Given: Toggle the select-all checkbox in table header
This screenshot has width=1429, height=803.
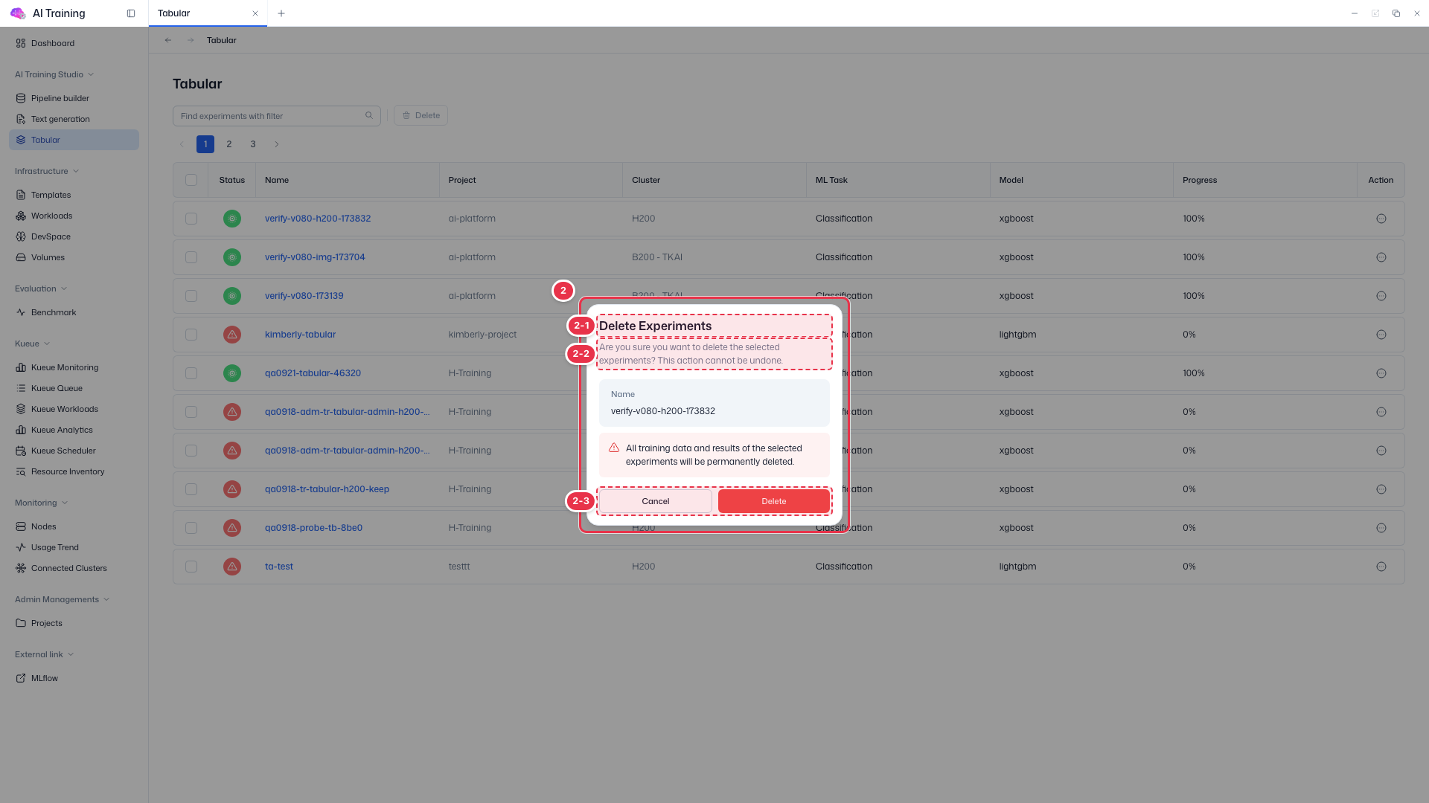Looking at the screenshot, I should point(191,180).
